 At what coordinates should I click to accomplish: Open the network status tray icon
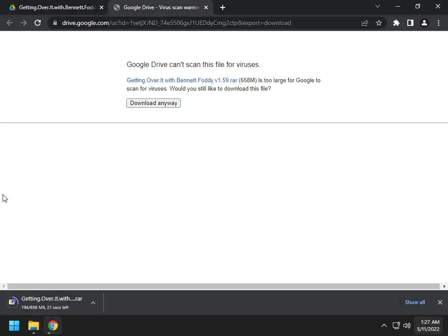(x=396, y=325)
